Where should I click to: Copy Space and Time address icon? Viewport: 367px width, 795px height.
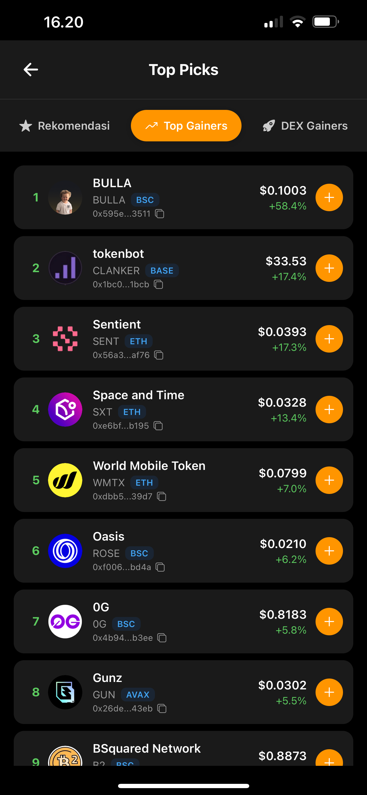pos(158,426)
